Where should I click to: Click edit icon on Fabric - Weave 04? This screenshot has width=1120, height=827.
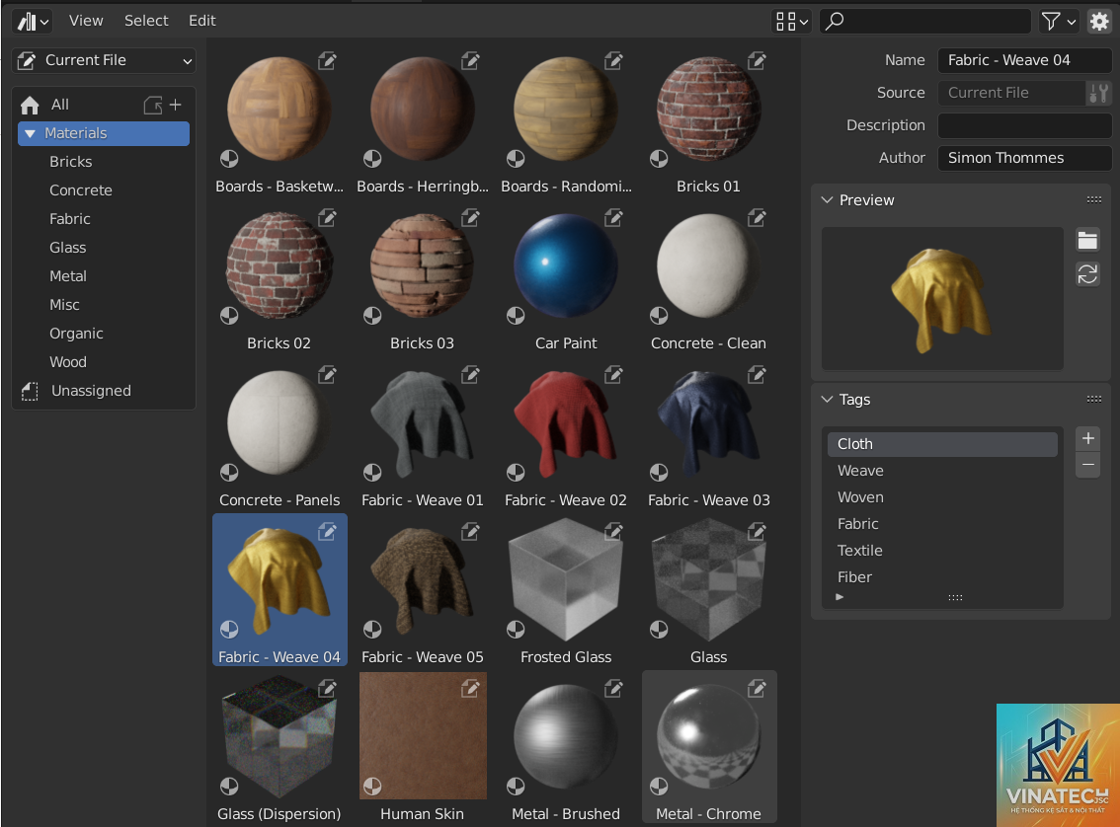(x=327, y=532)
